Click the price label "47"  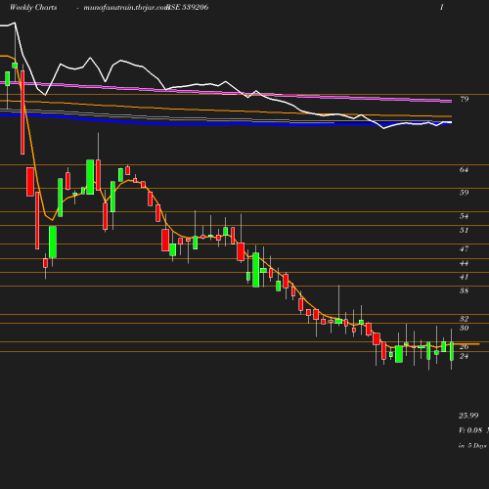coord(464,248)
